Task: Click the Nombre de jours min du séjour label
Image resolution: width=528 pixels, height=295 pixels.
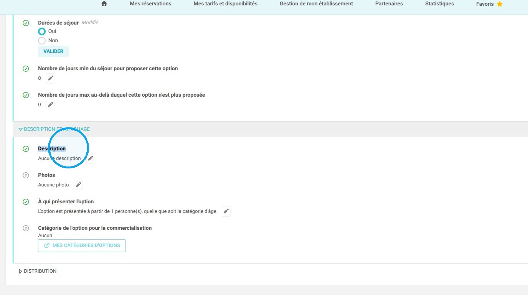Action: tap(108, 68)
